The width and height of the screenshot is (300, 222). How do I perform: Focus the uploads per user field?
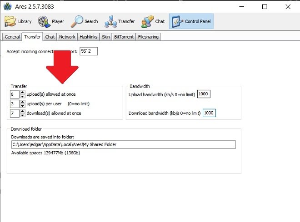15,104
